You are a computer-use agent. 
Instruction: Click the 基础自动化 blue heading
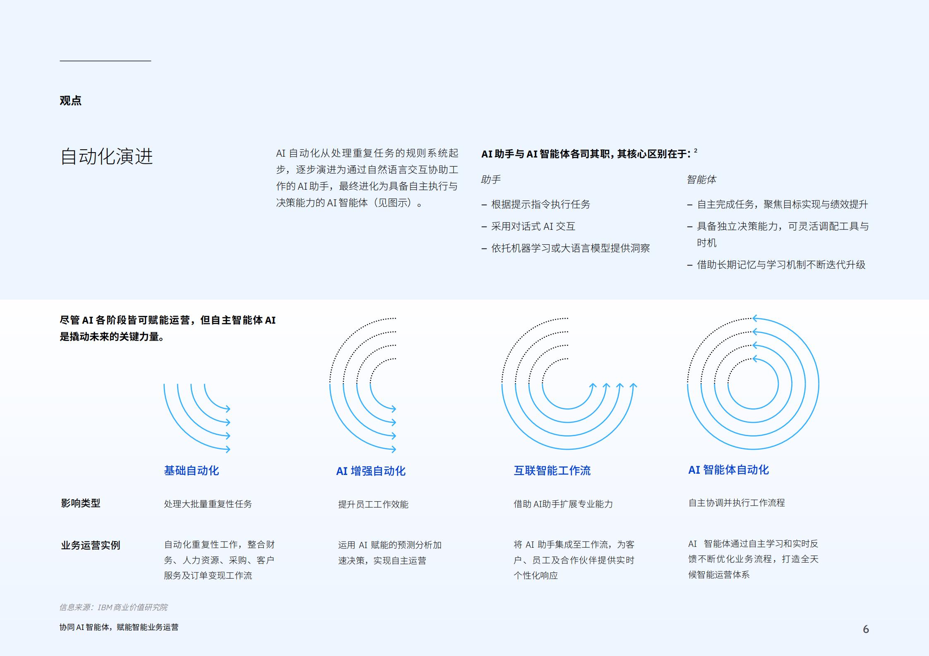[x=191, y=470]
